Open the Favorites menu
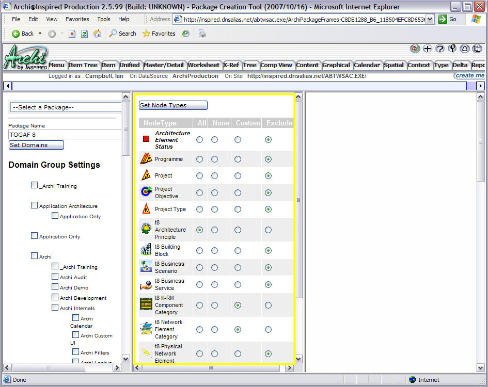The width and height of the screenshot is (488, 387). [x=77, y=19]
